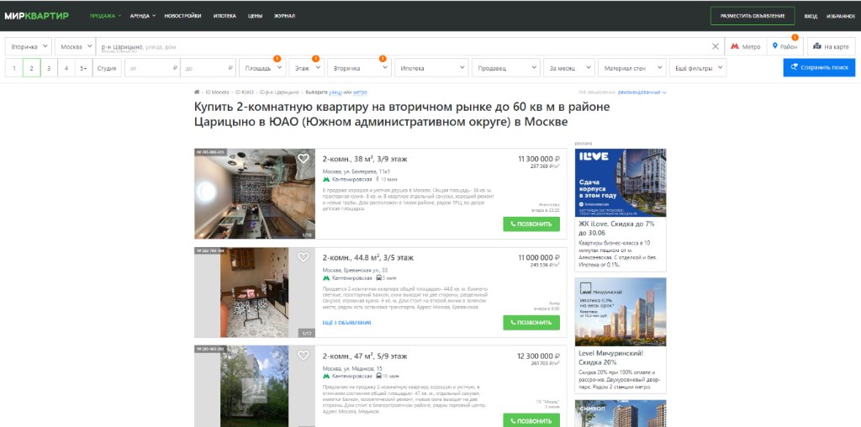
Task: Open the Ещё 3 объявления link
Action: (346, 323)
